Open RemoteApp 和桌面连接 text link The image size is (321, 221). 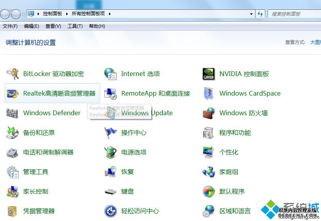[x=155, y=93]
